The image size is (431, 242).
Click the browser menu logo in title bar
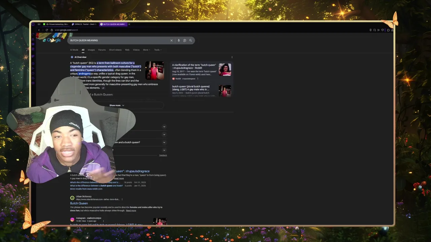point(33,24)
